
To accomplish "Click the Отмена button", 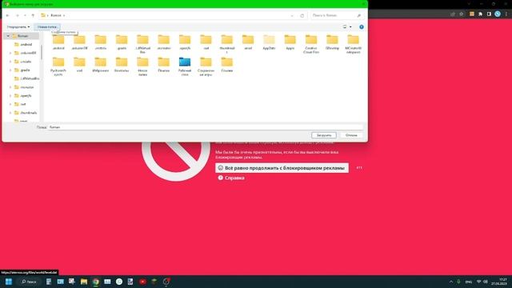I will pyautogui.click(x=351, y=135).
